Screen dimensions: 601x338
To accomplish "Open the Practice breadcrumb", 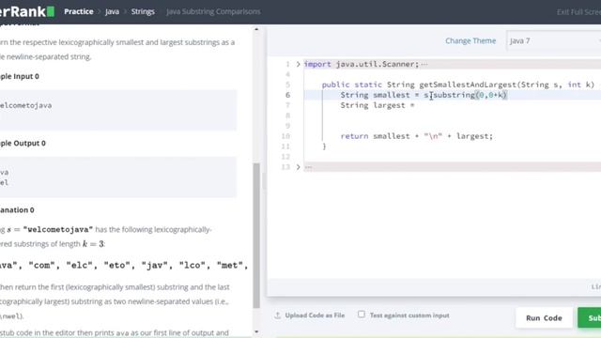I will (x=79, y=11).
